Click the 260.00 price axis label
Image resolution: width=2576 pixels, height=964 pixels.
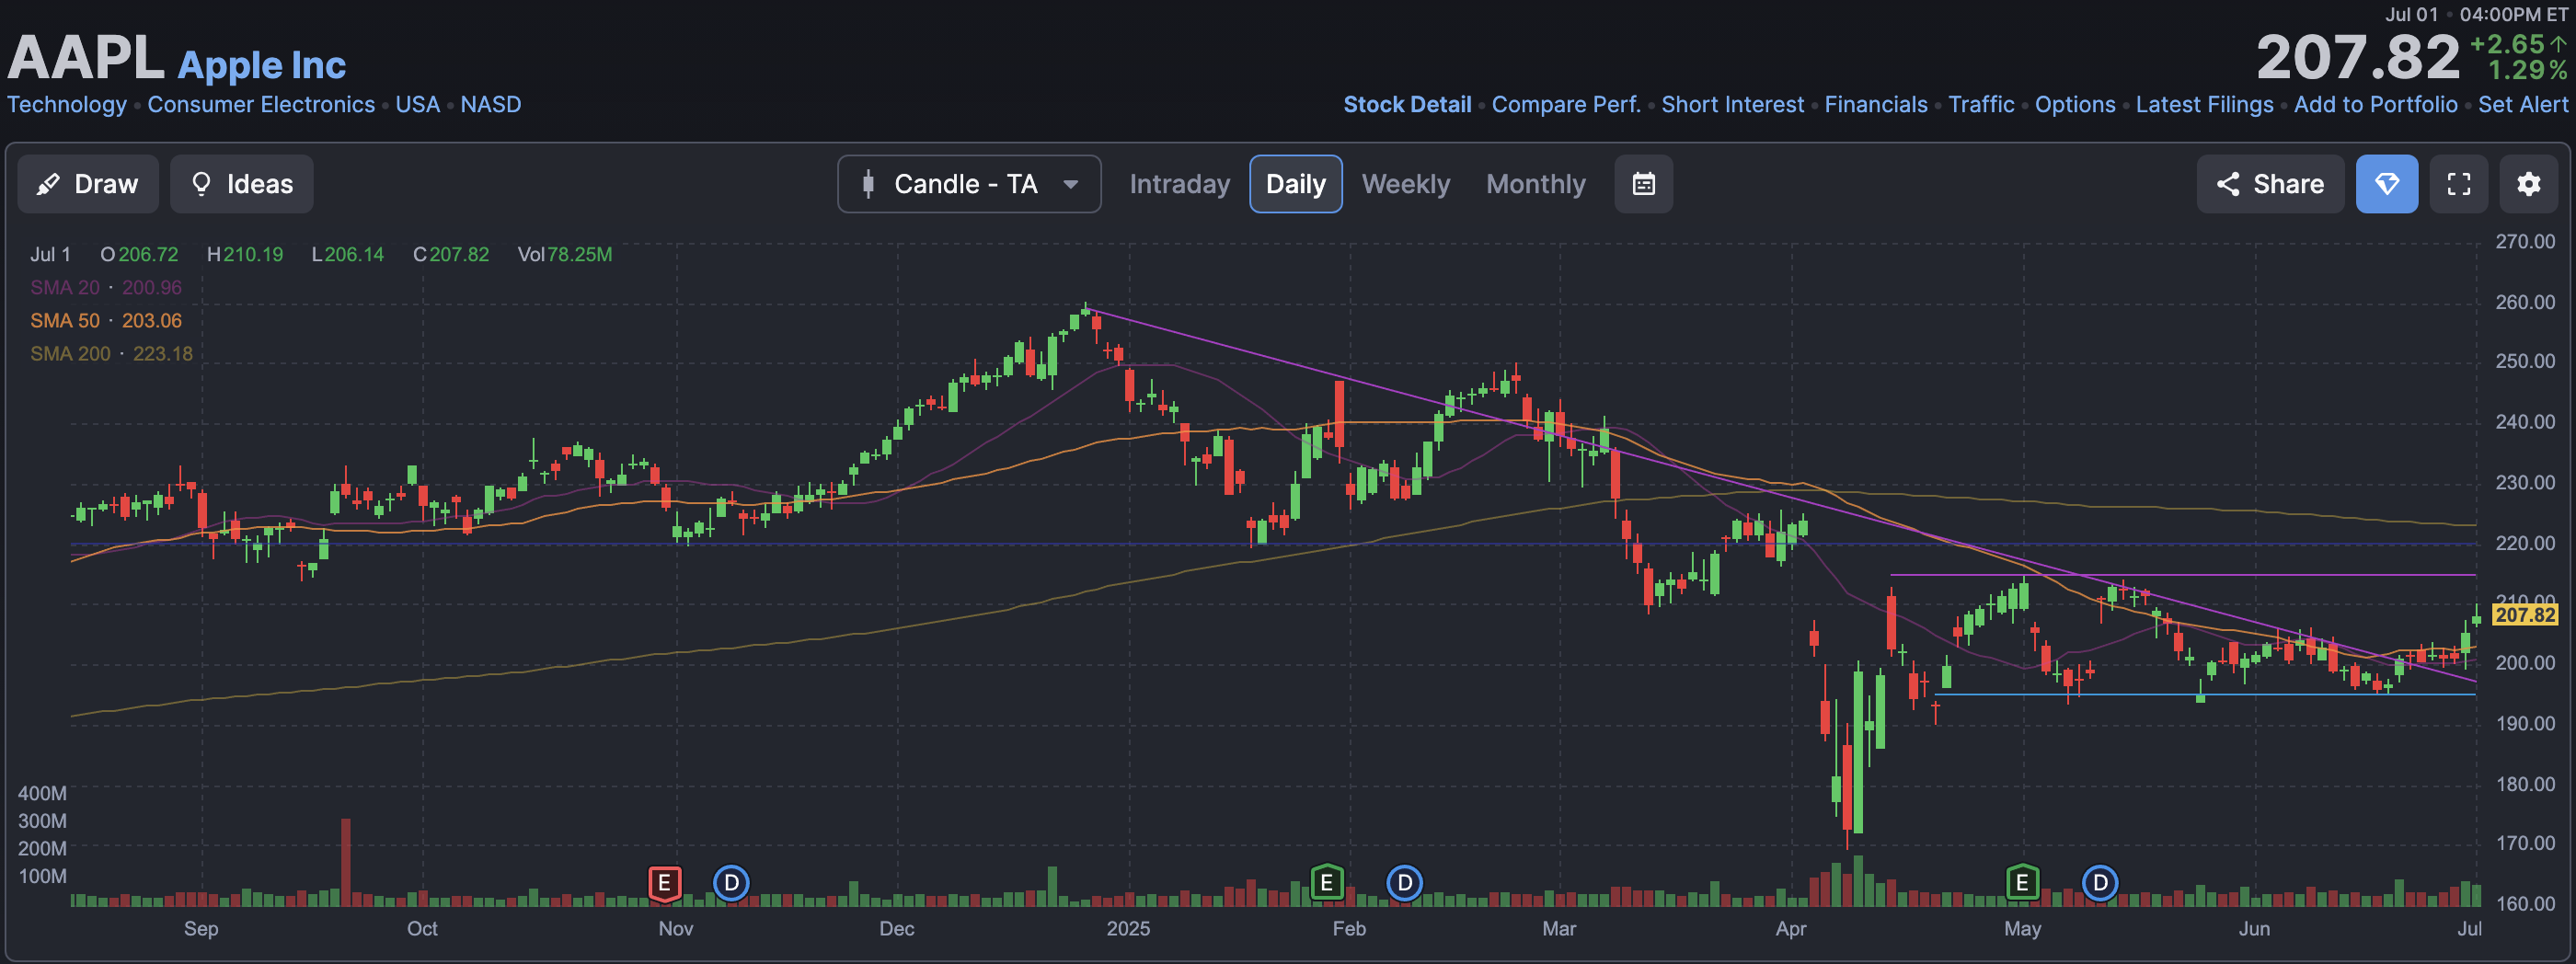(2524, 302)
